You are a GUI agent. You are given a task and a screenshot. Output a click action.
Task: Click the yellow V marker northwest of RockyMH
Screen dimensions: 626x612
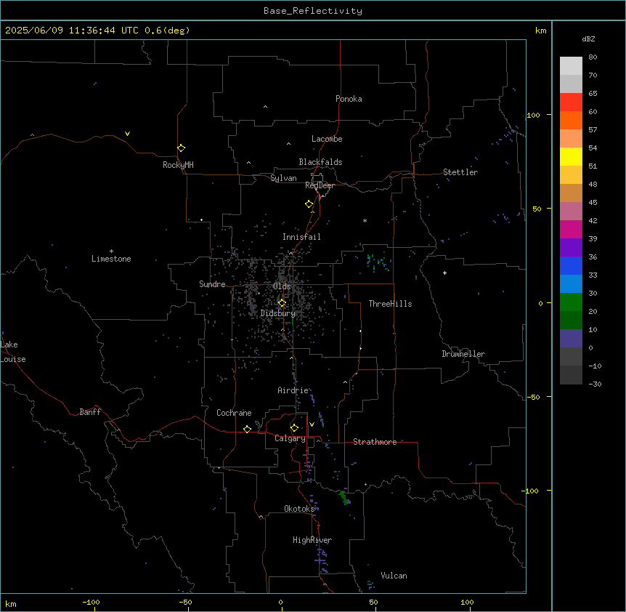point(127,134)
